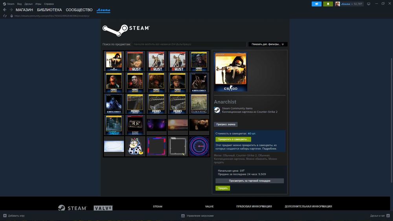Click the padlock icon beside the URL
This screenshot has width=393, height=221.
11,16
